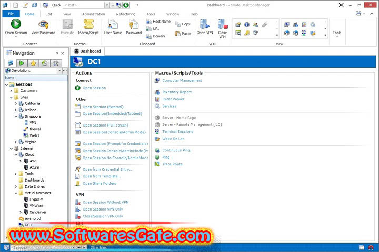Switch to the View ribbon tab
Screen dimensions: 379x252
[x=67, y=14]
